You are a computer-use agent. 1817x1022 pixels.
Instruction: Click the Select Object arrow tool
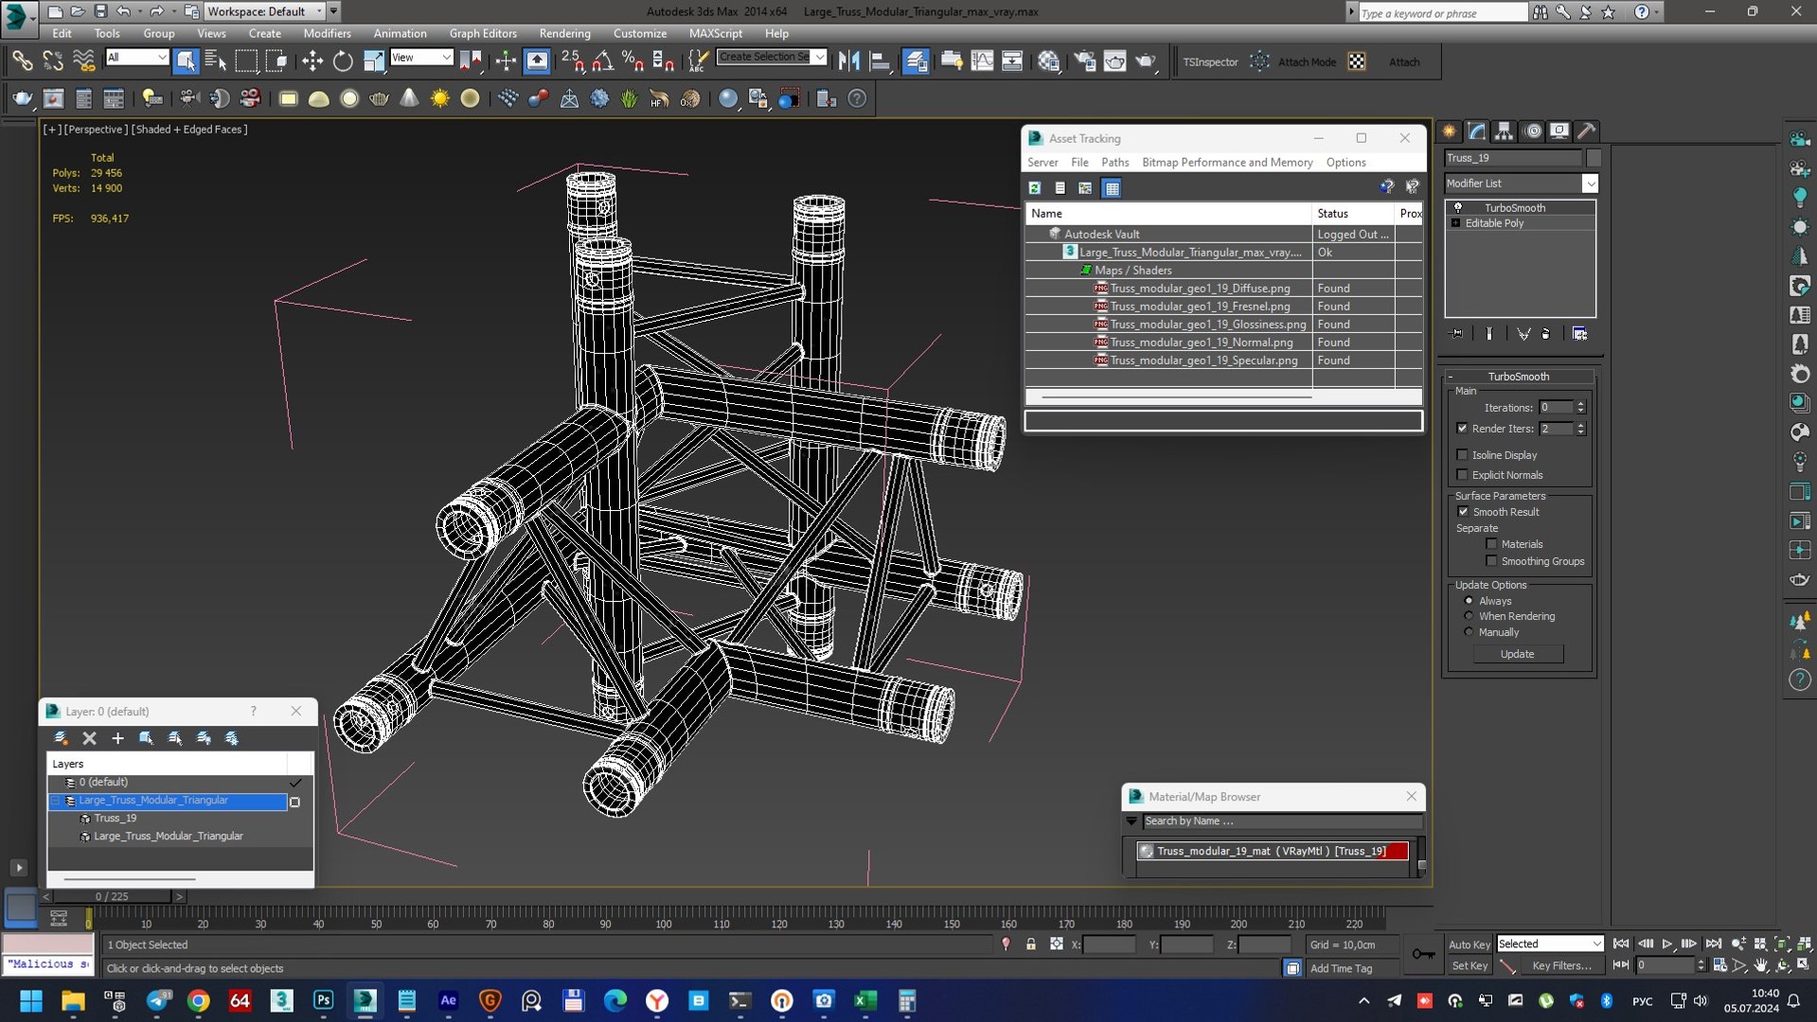click(186, 62)
